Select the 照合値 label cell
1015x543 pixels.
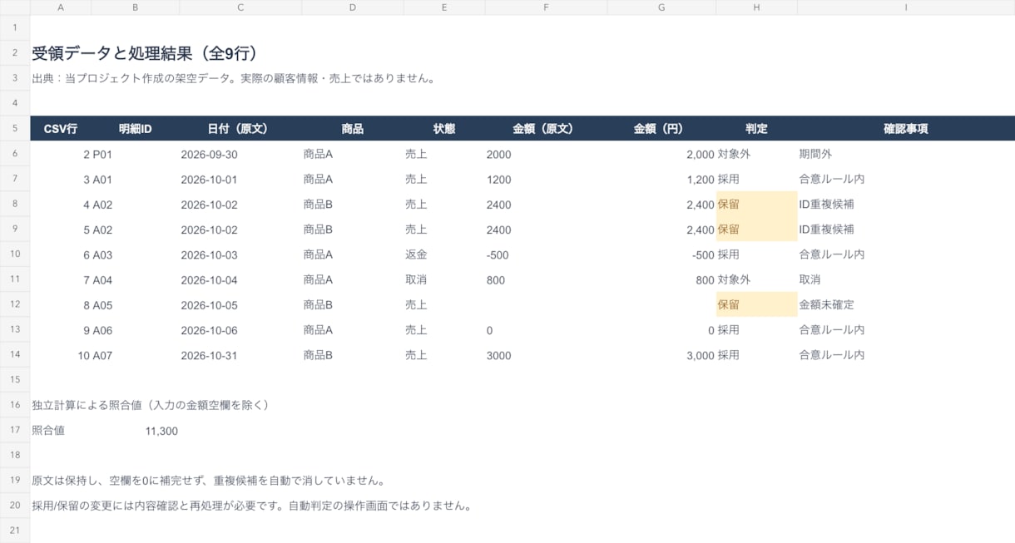tap(61, 431)
